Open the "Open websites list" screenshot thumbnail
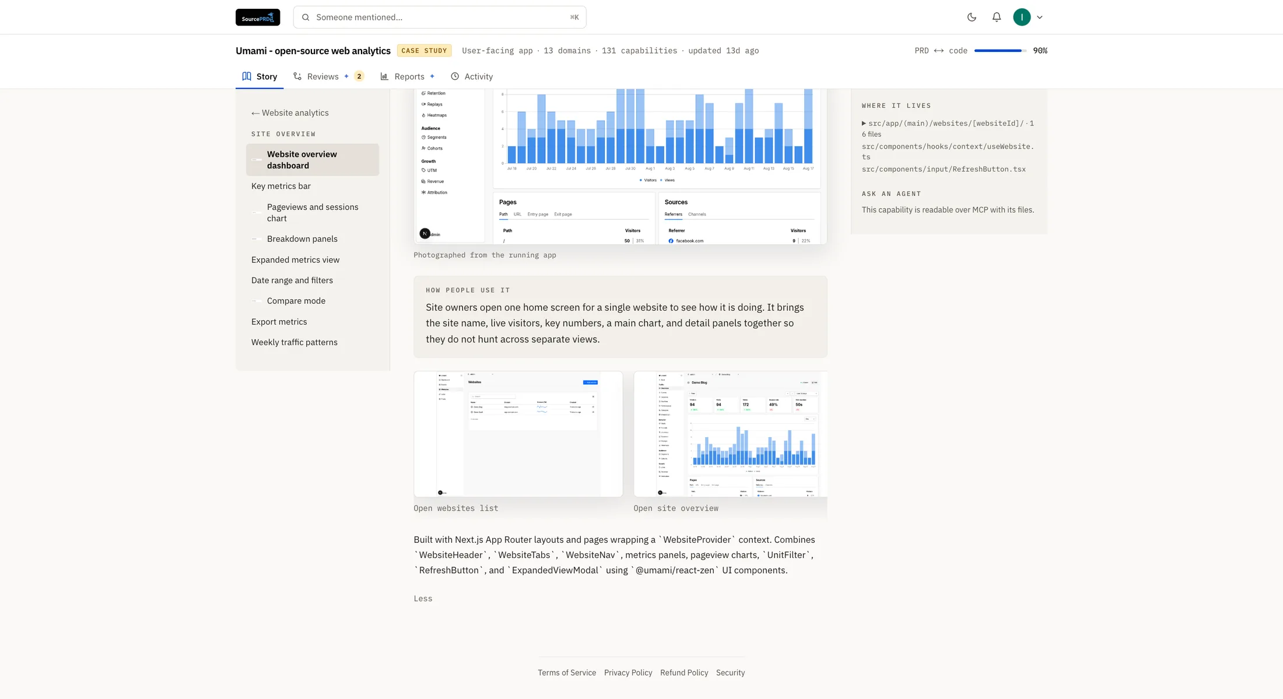Screen dimensions: 1283x699 point(518,434)
